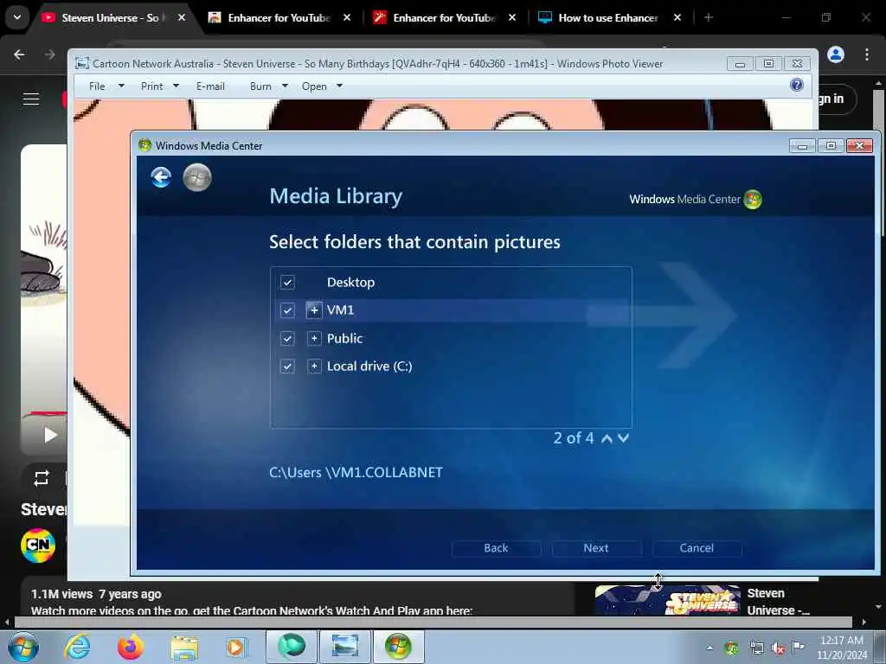Click the Cartoon Network channel avatar

38,545
